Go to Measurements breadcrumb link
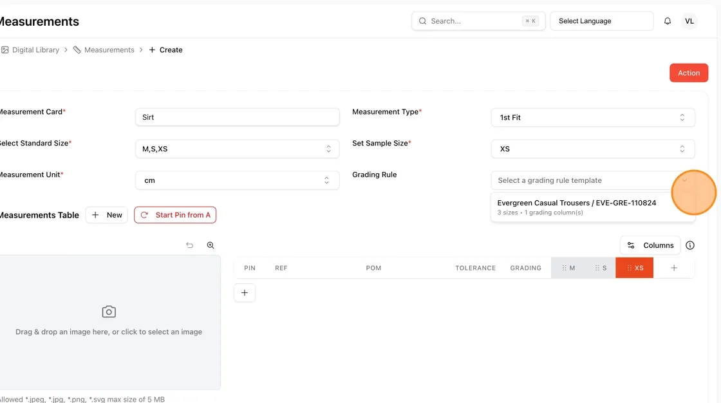The width and height of the screenshot is (721, 403). coord(109,50)
